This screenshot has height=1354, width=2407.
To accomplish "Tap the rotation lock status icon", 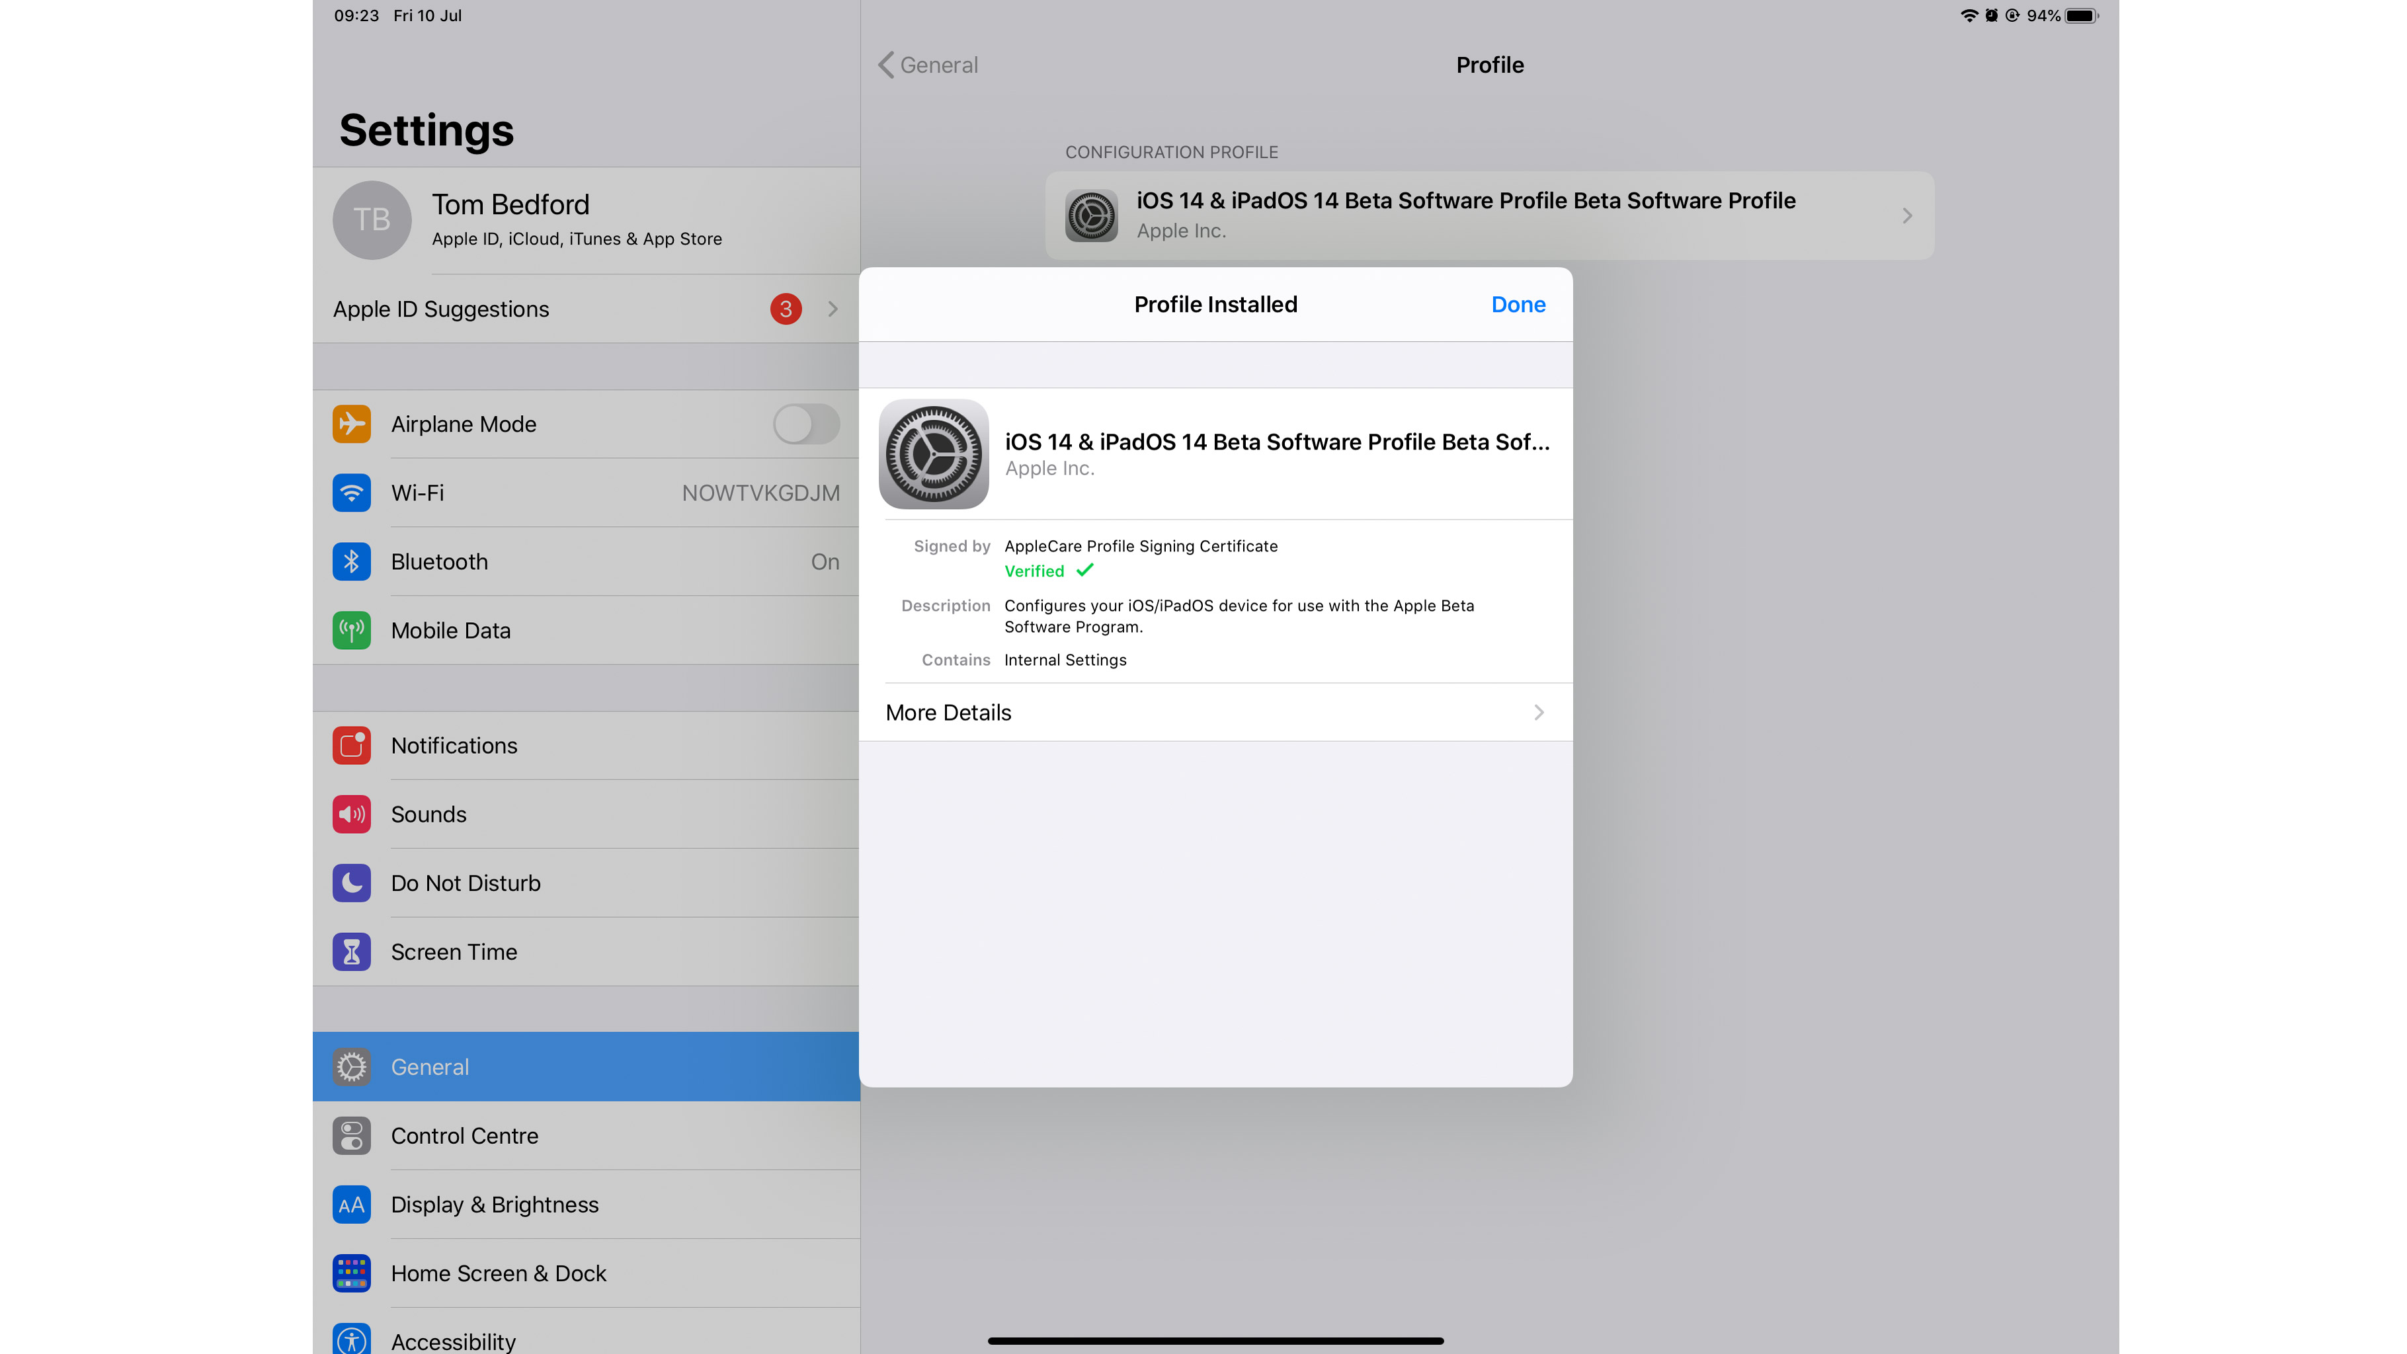I will point(2013,16).
